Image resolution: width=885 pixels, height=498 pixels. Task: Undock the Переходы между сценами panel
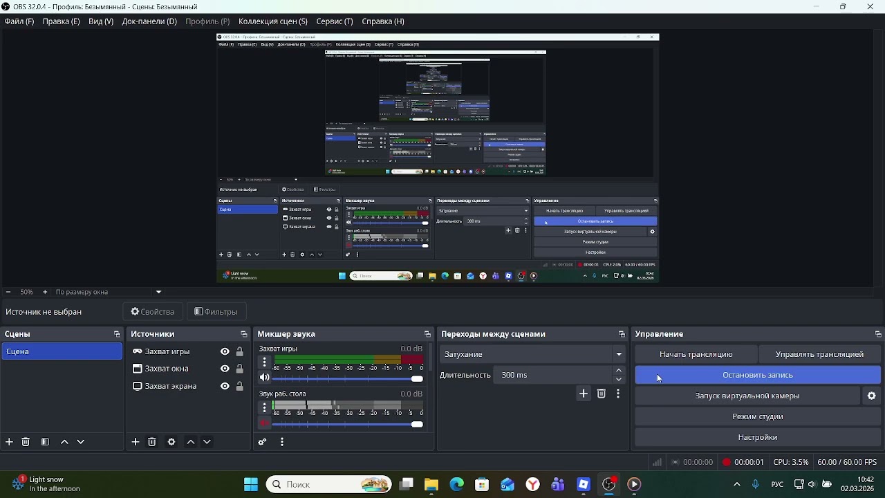click(x=622, y=334)
